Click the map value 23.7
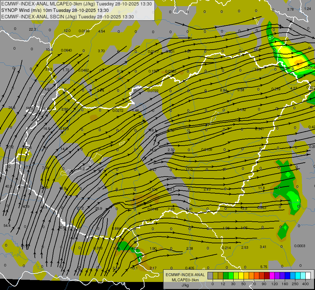Image resolution: width=315 pixels, height=290 pixels. 171,189
